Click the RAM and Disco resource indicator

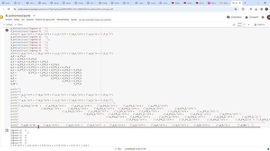coord(241,25)
